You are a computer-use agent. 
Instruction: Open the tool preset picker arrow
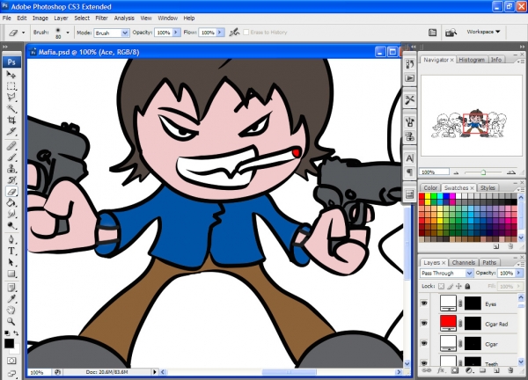(x=23, y=33)
